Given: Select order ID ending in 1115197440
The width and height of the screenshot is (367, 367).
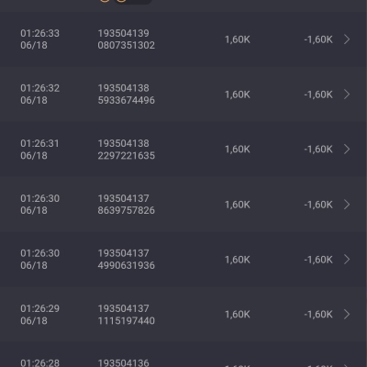Looking at the screenshot, I should coord(127,315).
